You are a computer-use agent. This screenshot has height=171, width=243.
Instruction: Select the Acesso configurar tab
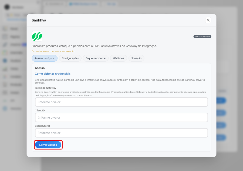coord(45,58)
